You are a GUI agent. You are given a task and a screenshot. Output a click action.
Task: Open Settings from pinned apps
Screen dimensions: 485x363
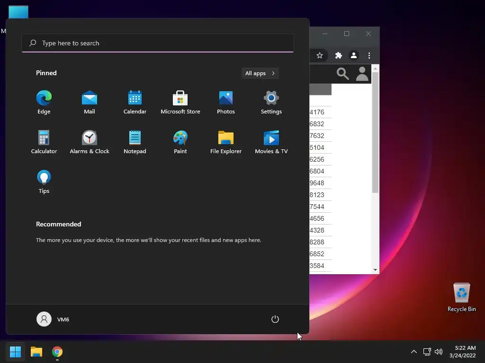[271, 103]
